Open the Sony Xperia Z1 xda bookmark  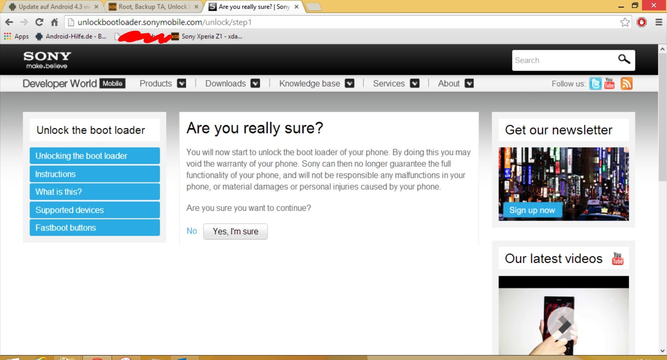coord(207,36)
